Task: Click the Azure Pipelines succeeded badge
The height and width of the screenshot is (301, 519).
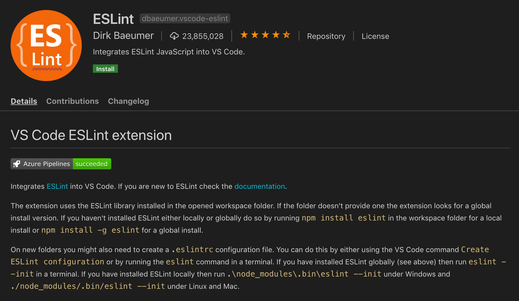Action: pyautogui.click(x=61, y=164)
